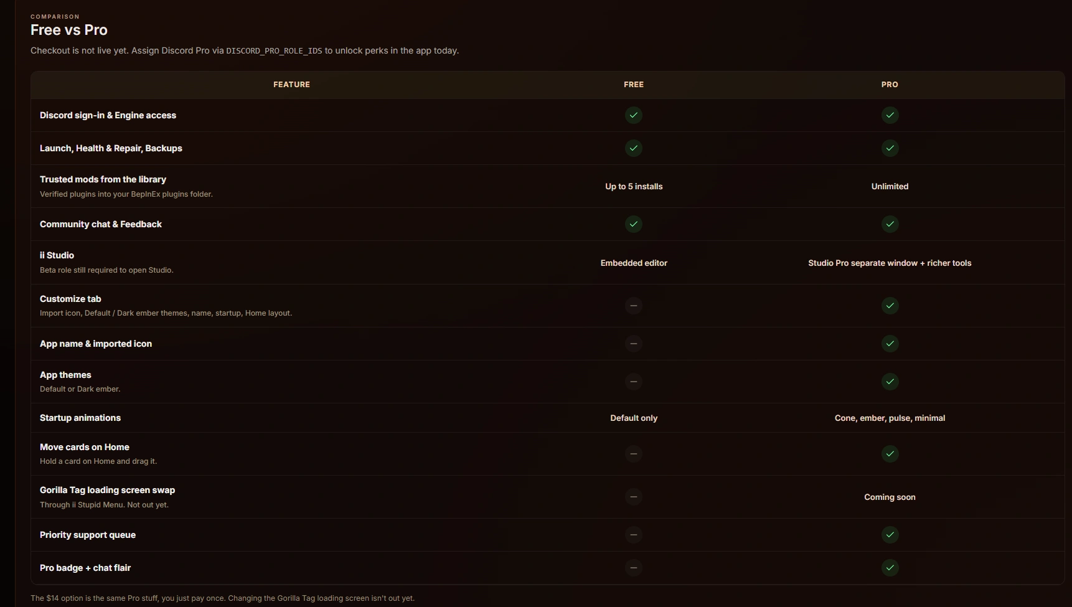Click 'Up to 5 installs' cell
The image size is (1072, 607).
point(634,186)
